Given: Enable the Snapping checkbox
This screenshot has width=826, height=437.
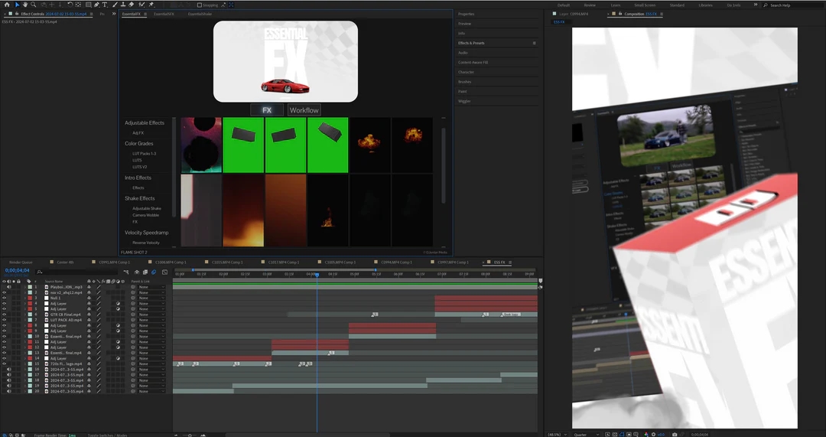Looking at the screenshot, I should [x=200, y=5].
